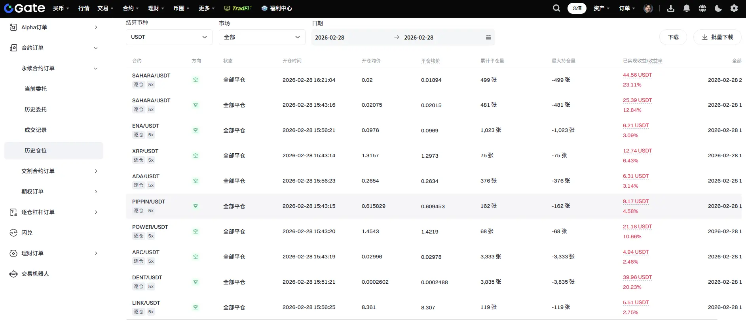
Task: Click the short direction badge for PIPPIN/USDT
Action: click(196, 206)
